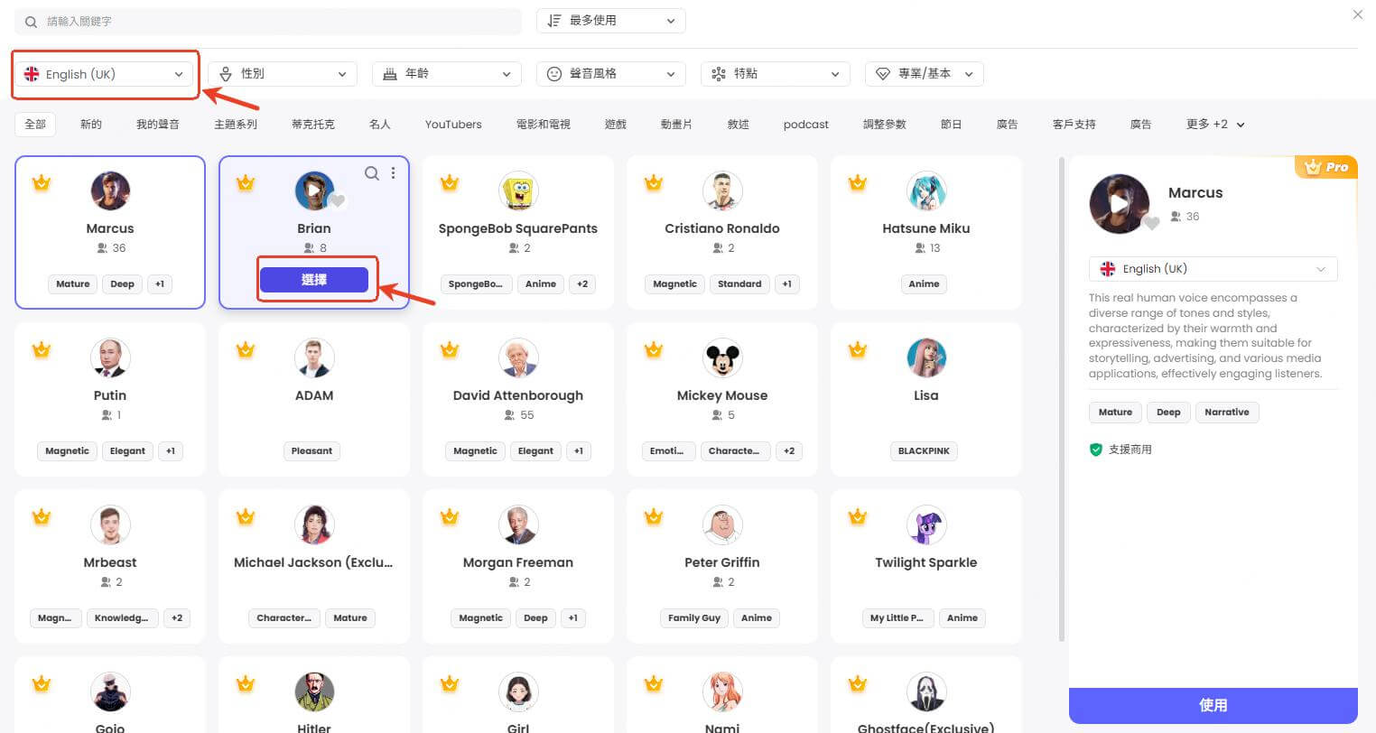Click the BLACKPINK tag on Lisa card
The width and height of the screenshot is (1376, 733).
pos(924,450)
